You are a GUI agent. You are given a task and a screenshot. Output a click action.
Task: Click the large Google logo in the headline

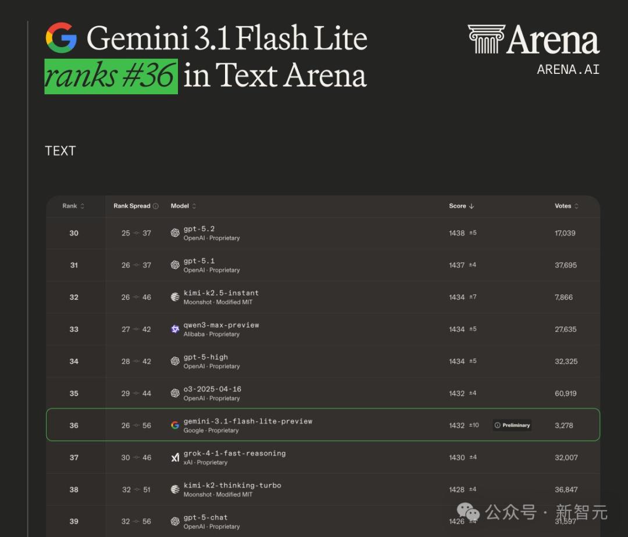(61, 38)
